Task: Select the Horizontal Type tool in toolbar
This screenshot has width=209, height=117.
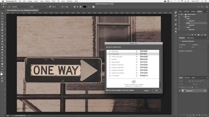Action: 2,55
